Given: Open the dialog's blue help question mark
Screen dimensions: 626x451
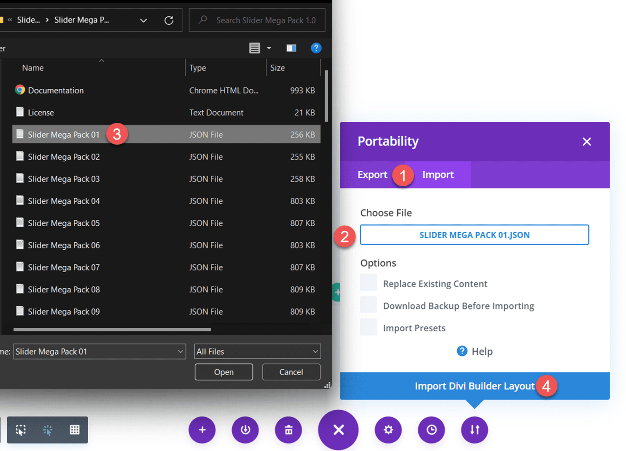Looking at the screenshot, I should click(x=462, y=351).
